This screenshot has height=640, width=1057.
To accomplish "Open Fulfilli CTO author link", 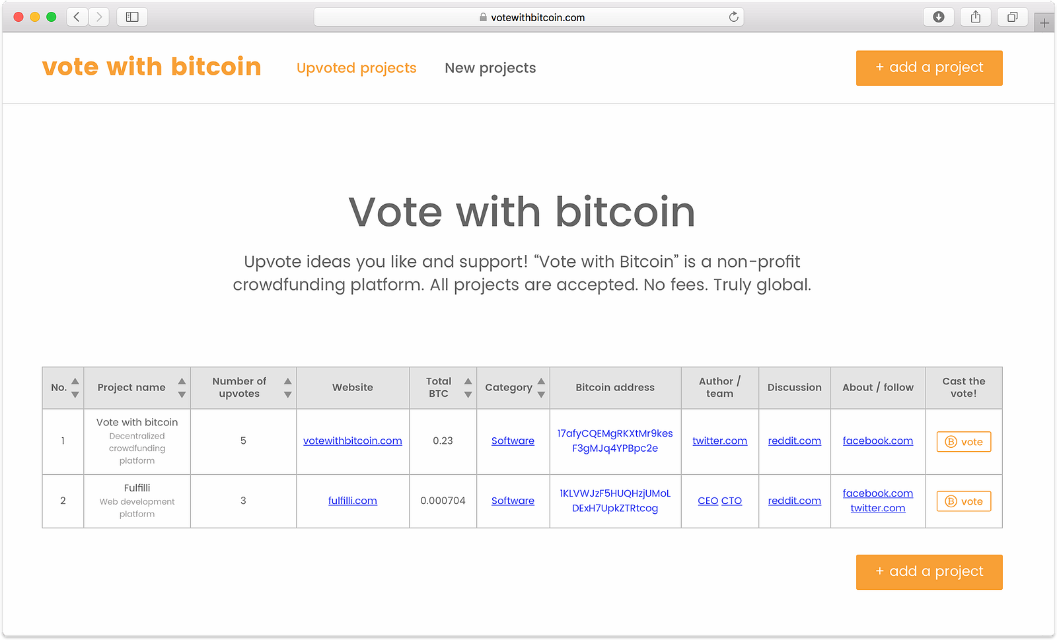I will 731,501.
